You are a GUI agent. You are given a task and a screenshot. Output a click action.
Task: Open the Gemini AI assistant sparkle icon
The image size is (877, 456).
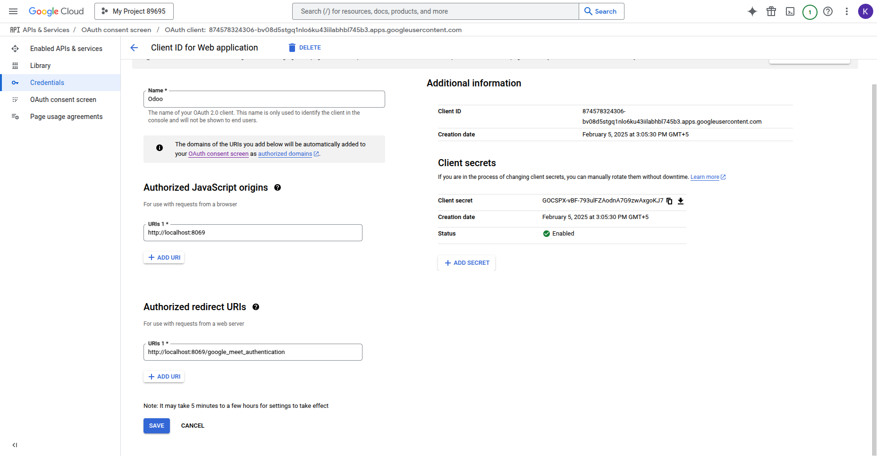tap(752, 11)
